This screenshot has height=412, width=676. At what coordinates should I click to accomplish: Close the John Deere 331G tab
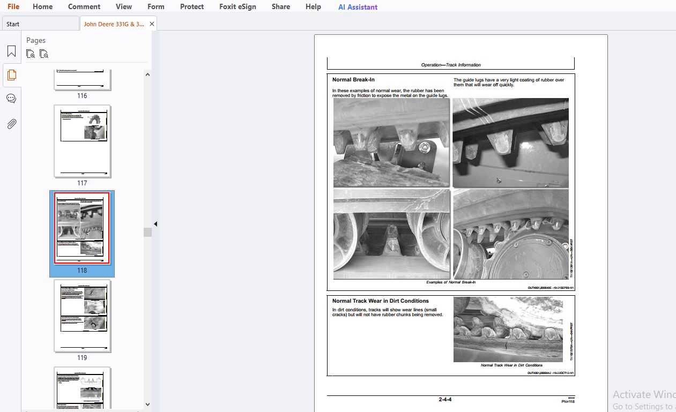(x=152, y=24)
